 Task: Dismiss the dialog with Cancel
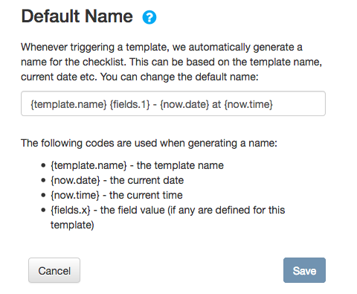[54, 270]
